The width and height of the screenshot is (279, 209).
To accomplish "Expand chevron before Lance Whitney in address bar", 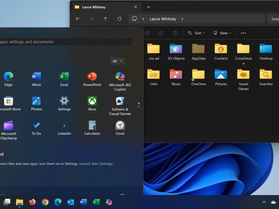I will (143, 19).
